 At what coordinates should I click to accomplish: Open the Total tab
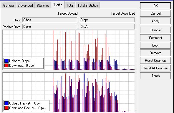click(70, 5)
